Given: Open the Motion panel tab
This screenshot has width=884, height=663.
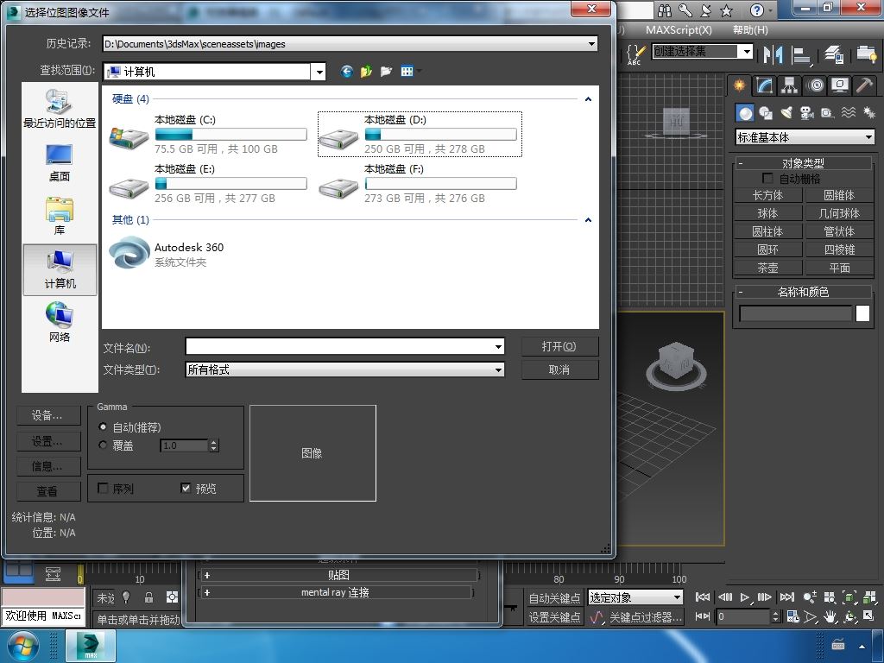Looking at the screenshot, I should point(815,85).
